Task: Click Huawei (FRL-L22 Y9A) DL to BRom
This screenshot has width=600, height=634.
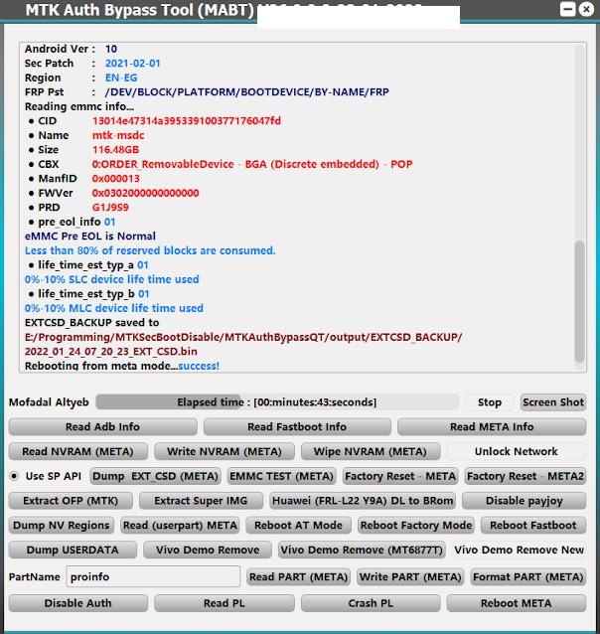Action: (363, 501)
